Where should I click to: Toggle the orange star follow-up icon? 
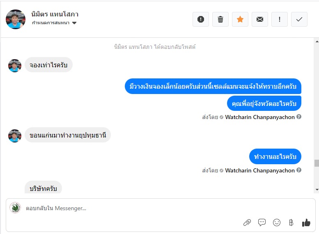240,19
